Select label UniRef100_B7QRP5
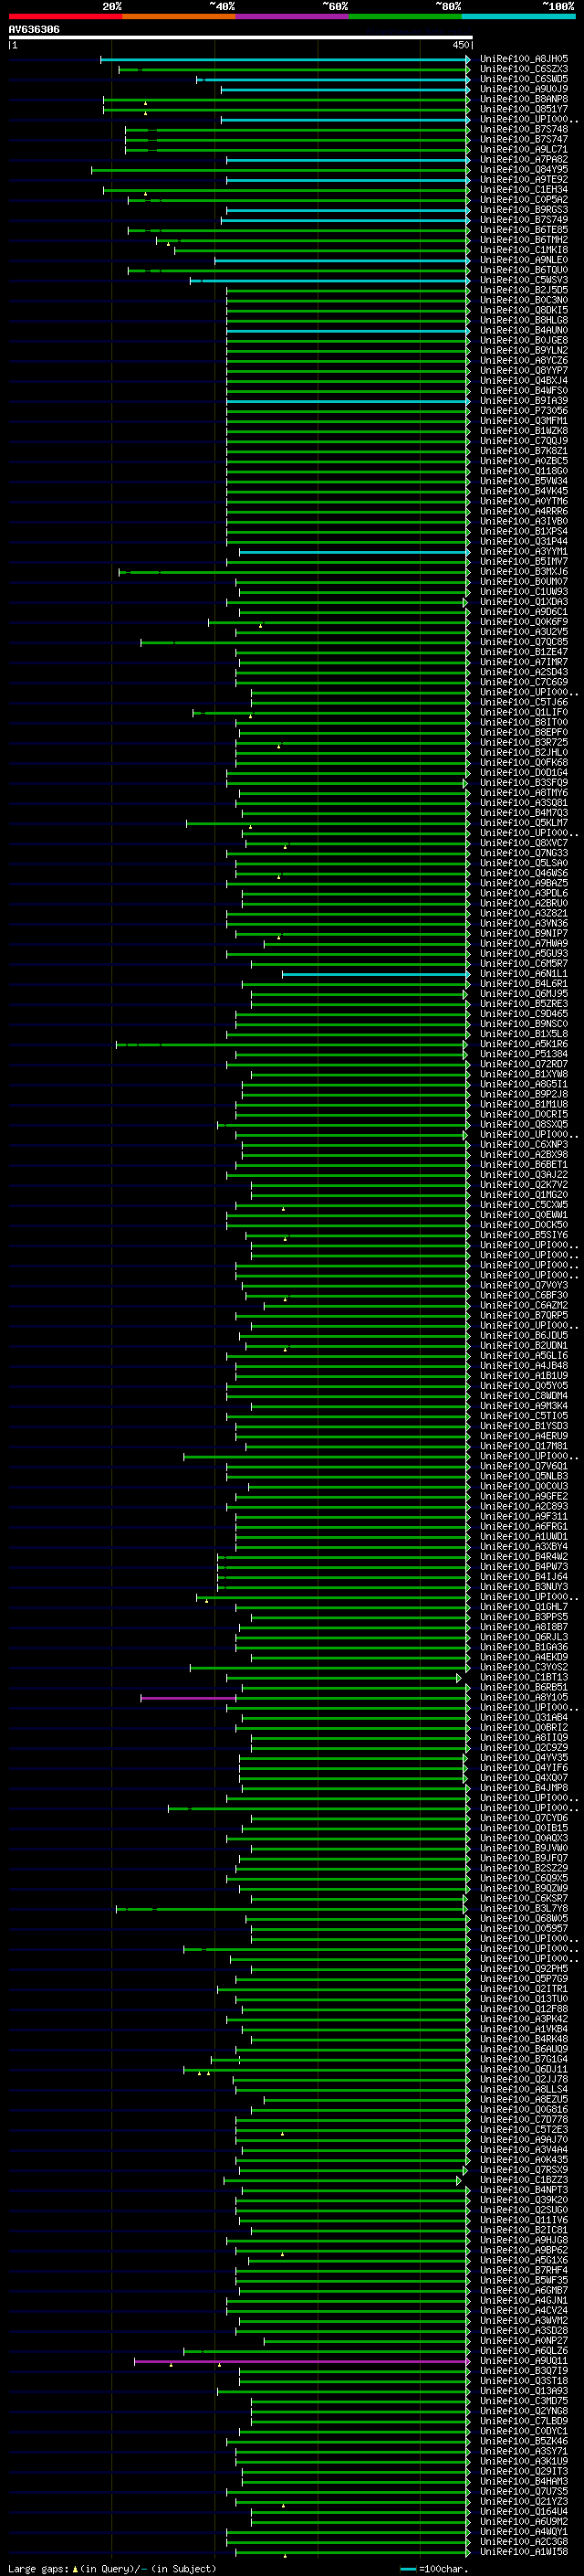Image resolution: width=584 pixels, height=2576 pixels. click(524, 1316)
